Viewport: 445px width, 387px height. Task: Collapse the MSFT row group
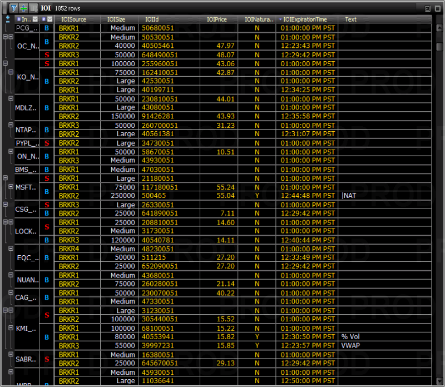pos(4,178)
